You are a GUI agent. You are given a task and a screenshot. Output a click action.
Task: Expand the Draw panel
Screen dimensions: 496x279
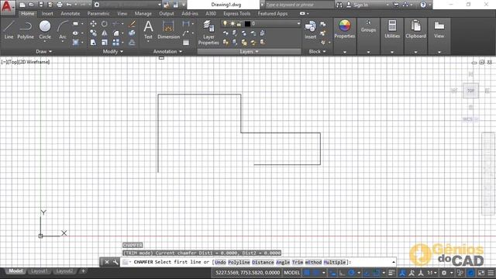43,51
